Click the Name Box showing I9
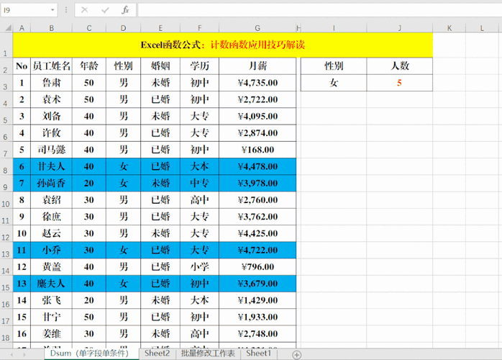This screenshot has height=360, width=502. coord(27,10)
